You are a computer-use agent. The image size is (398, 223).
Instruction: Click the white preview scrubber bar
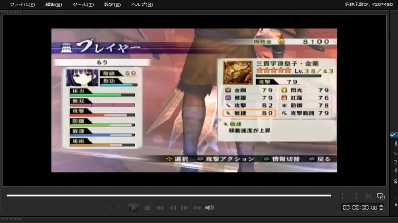point(169,195)
